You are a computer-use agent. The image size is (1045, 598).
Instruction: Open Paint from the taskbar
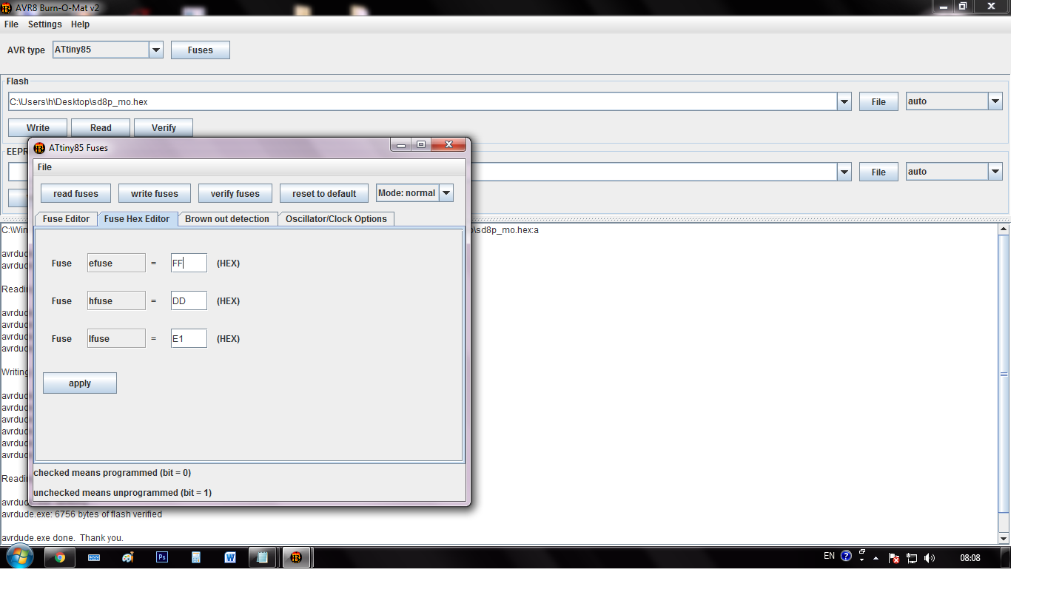click(128, 557)
